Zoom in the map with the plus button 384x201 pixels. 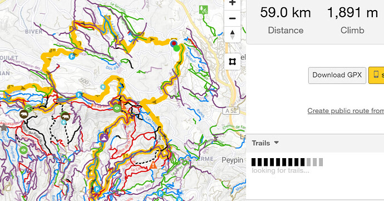232,3
